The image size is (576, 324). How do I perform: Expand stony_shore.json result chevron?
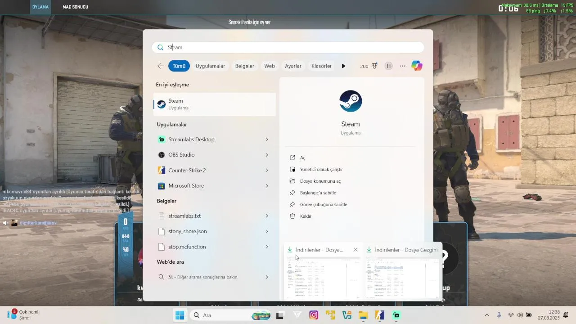tap(267, 231)
